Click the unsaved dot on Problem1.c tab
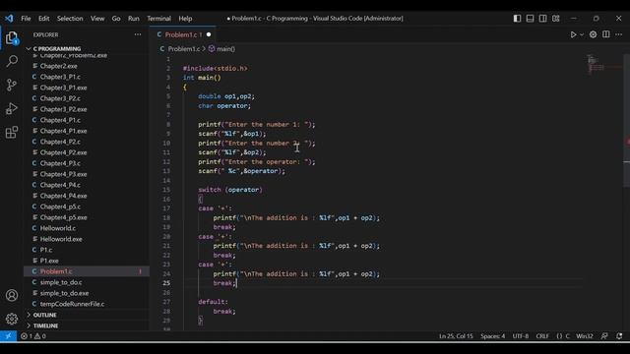The width and height of the screenshot is (630, 354). click(209, 35)
